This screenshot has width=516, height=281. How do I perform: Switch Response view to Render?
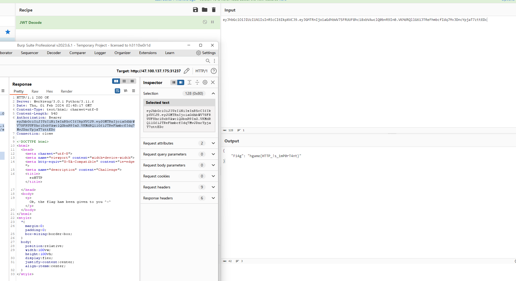[x=67, y=91]
